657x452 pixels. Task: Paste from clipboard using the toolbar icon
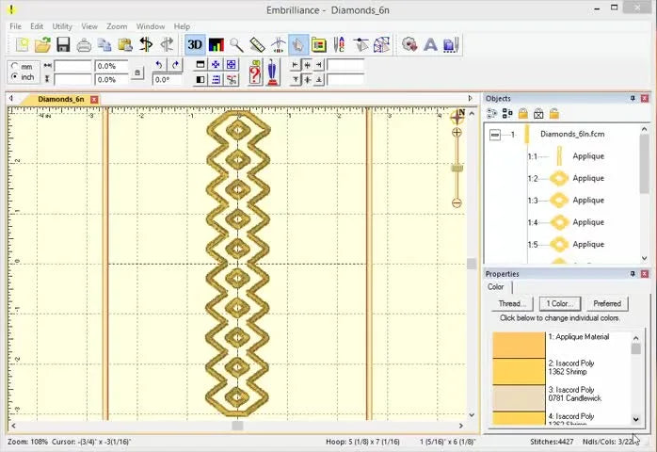[125, 44]
